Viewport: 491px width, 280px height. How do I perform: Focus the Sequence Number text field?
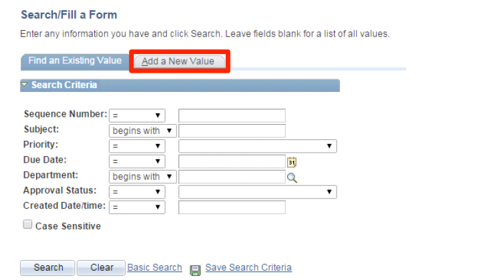tap(232, 115)
